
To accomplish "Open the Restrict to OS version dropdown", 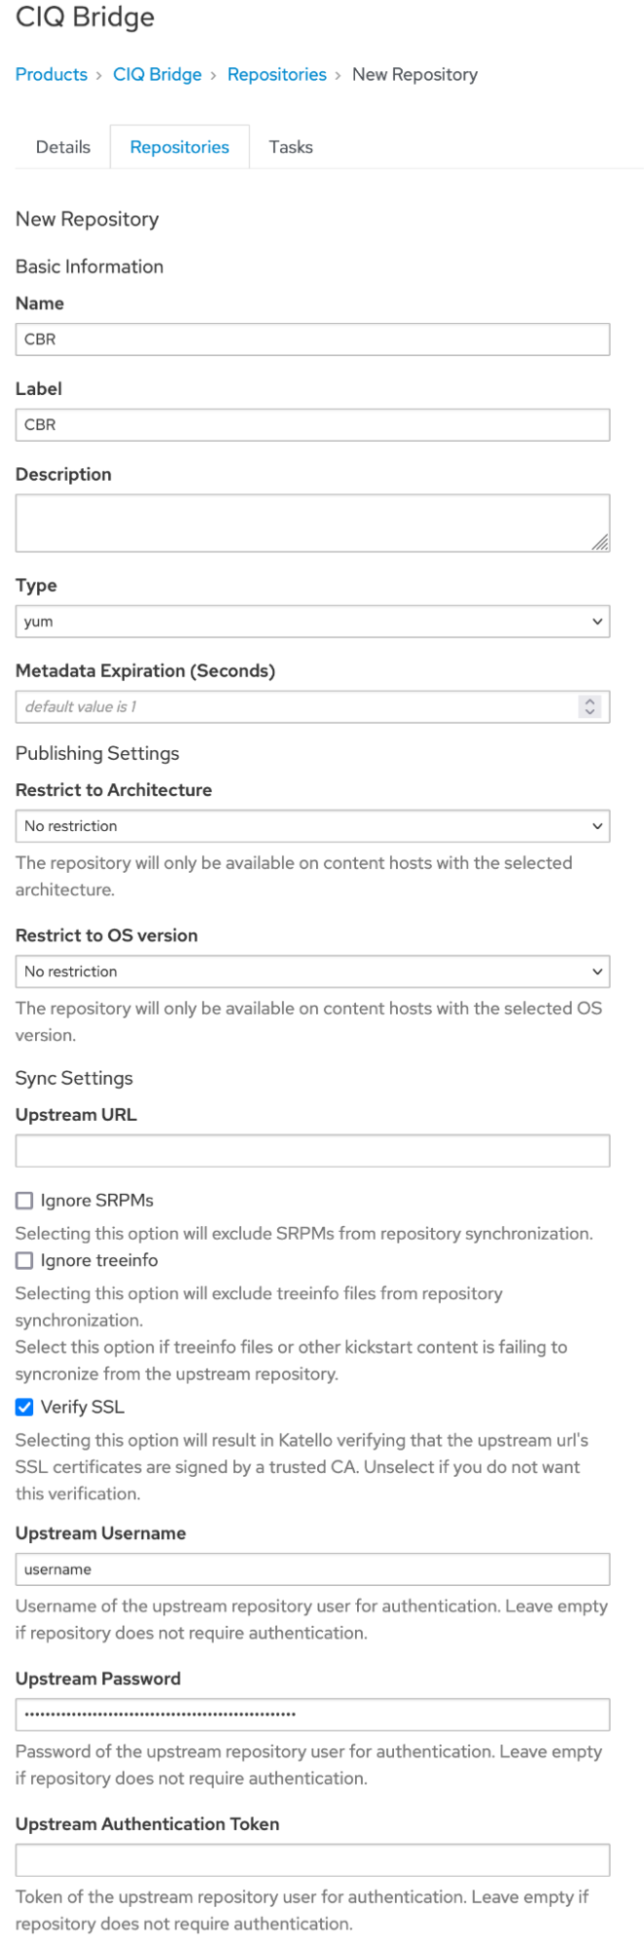I will click(312, 971).
